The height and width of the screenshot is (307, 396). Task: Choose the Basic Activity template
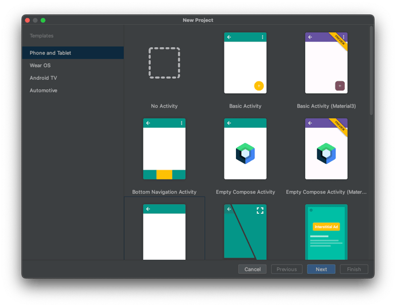pyautogui.click(x=245, y=63)
